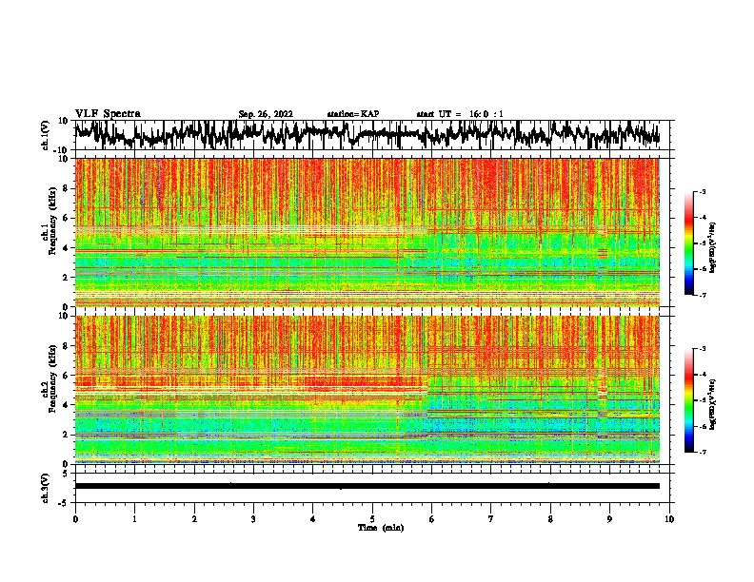Click the time axis tick label "2"

[194, 519]
